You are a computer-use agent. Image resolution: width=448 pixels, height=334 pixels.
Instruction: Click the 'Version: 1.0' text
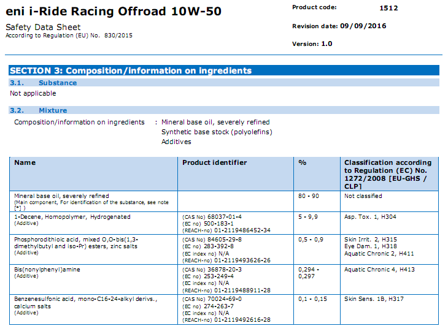click(x=312, y=44)
